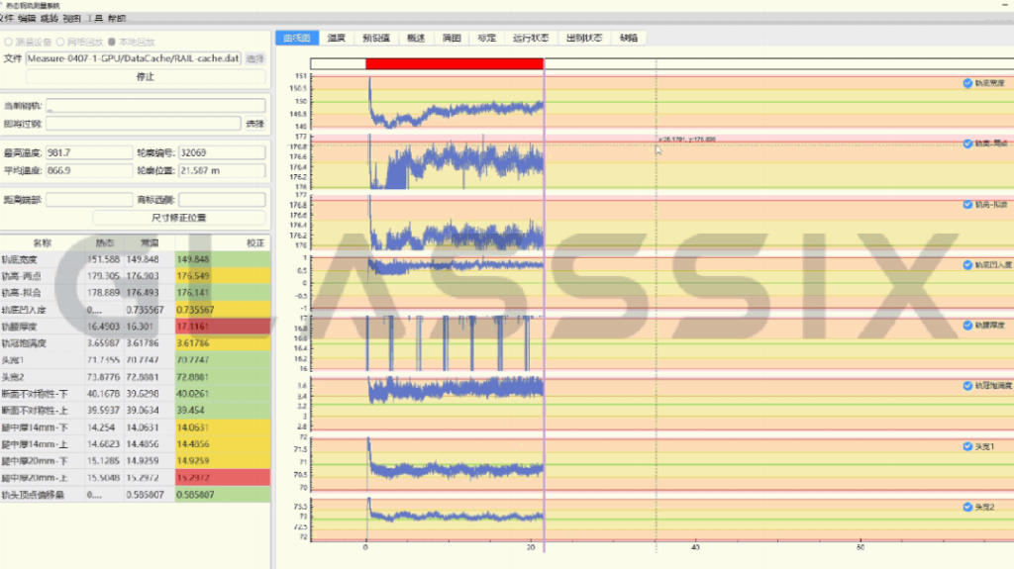Switch to the 出钢状态 tab
1014x569 pixels.
(x=584, y=39)
